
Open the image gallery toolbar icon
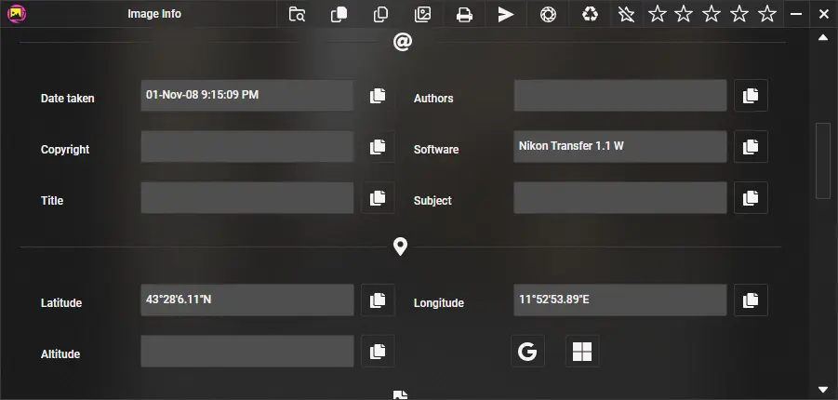[422, 14]
